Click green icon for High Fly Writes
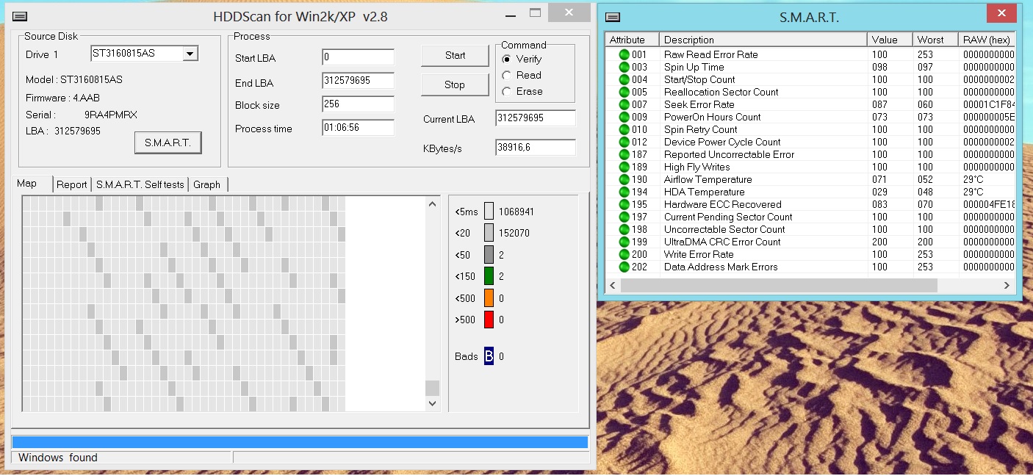The width and height of the screenshot is (1033, 476). (624, 167)
